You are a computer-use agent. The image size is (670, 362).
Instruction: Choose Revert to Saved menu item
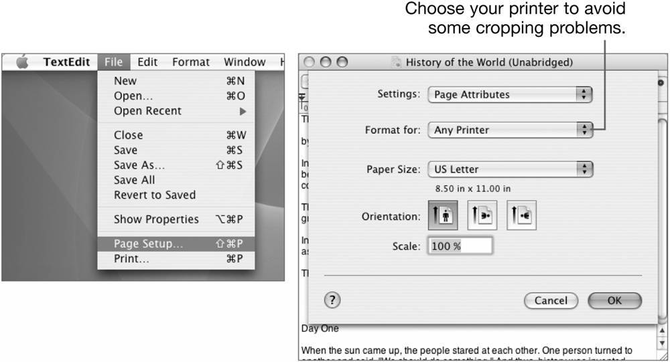tap(176, 195)
